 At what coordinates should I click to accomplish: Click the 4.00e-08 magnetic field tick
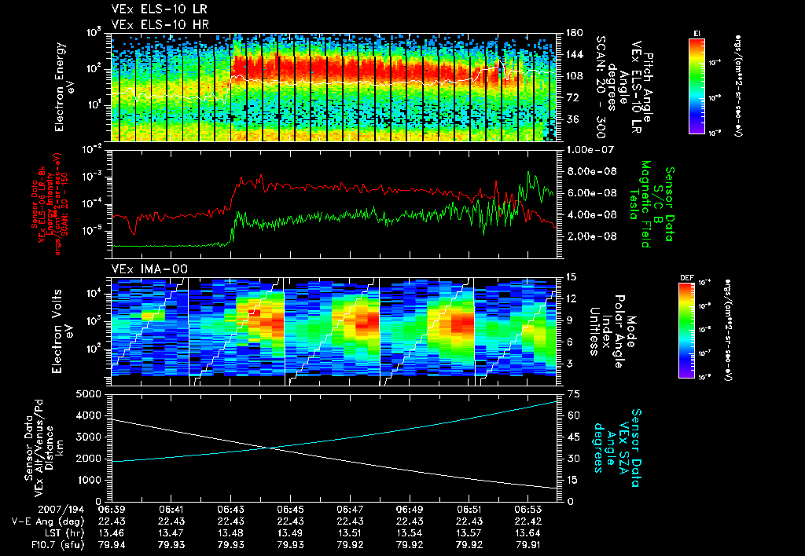coord(590,215)
